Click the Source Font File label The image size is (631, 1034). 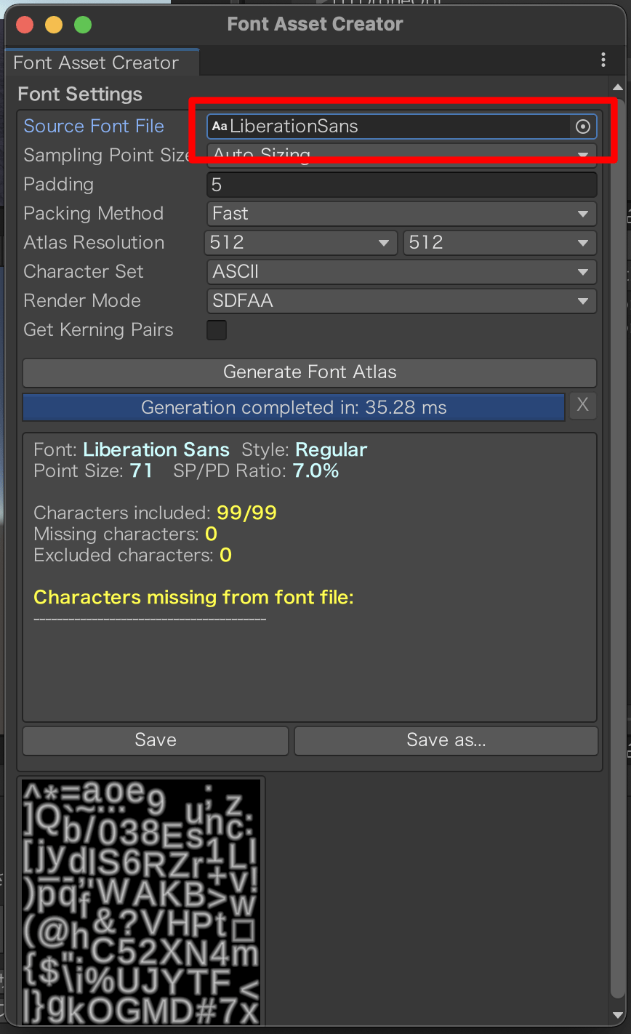point(94,127)
